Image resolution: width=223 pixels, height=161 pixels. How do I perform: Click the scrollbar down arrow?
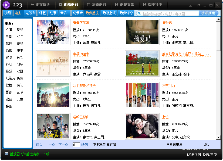tap(218, 138)
